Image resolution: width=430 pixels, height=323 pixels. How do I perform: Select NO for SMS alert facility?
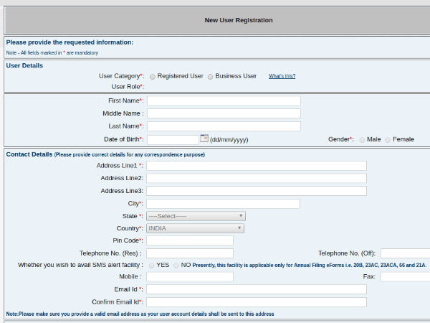click(176, 265)
